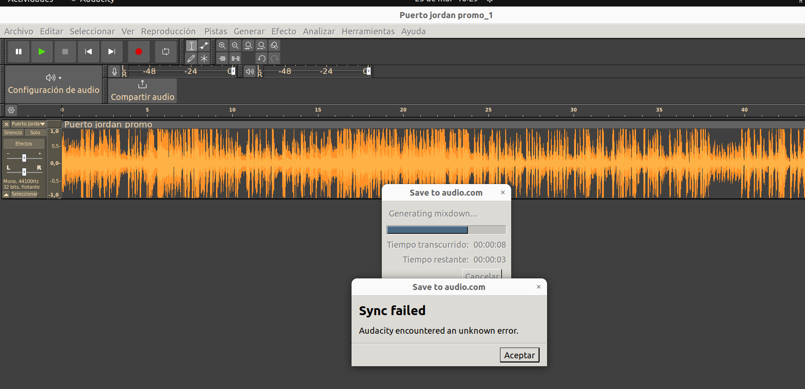Open the Editar menu
The image size is (805, 389).
coord(52,31)
